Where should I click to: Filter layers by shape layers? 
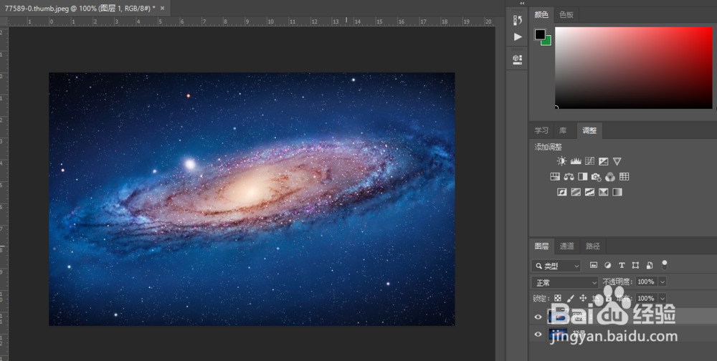tap(635, 265)
